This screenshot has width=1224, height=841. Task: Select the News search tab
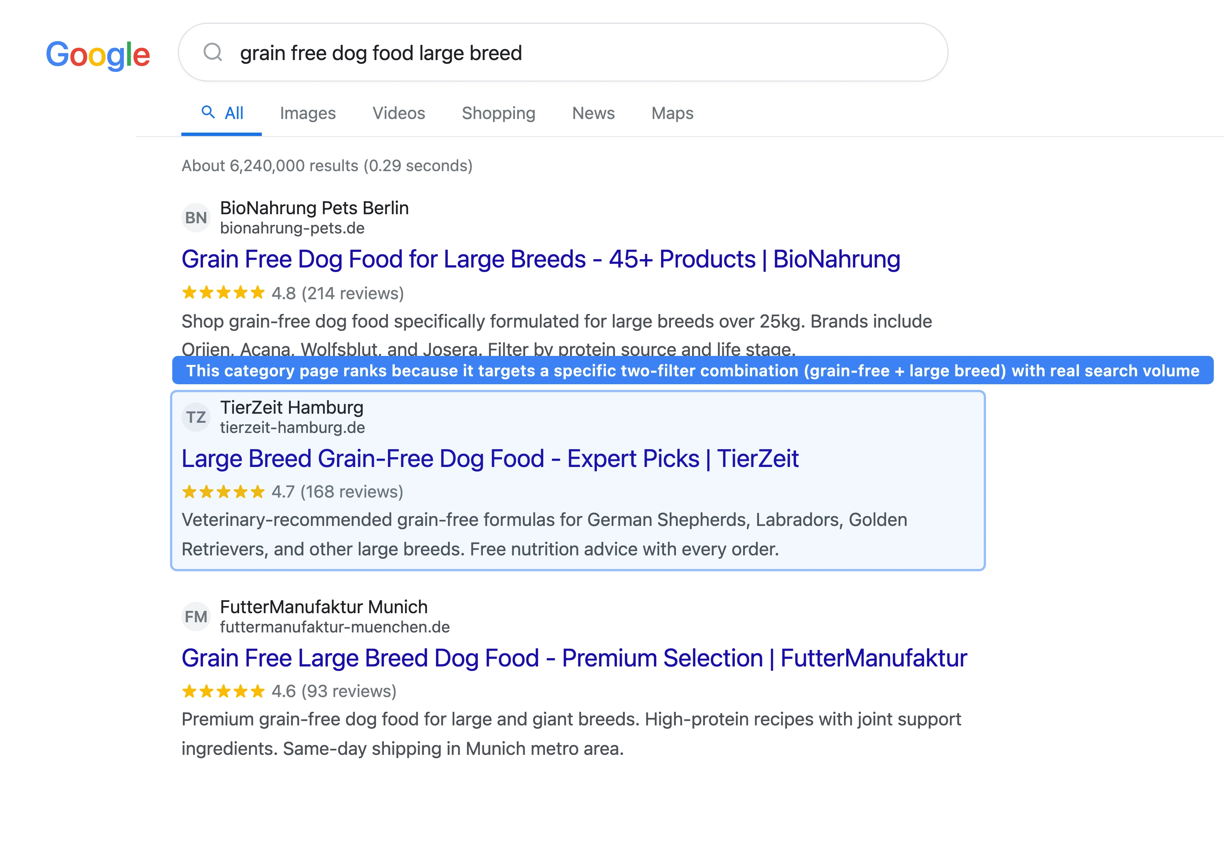click(593, 113)
